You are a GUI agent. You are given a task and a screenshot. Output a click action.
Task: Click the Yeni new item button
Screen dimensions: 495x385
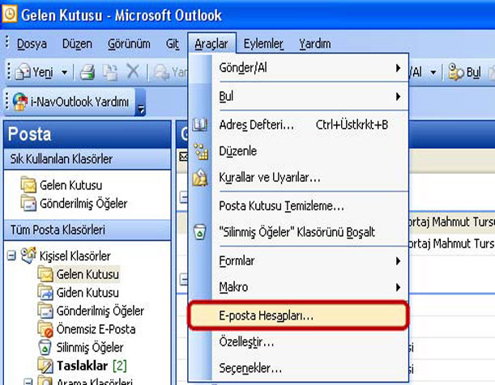click(x=34, y=72)
